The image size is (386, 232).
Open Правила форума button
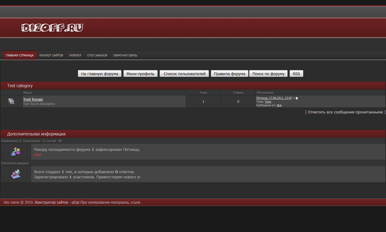229,74
